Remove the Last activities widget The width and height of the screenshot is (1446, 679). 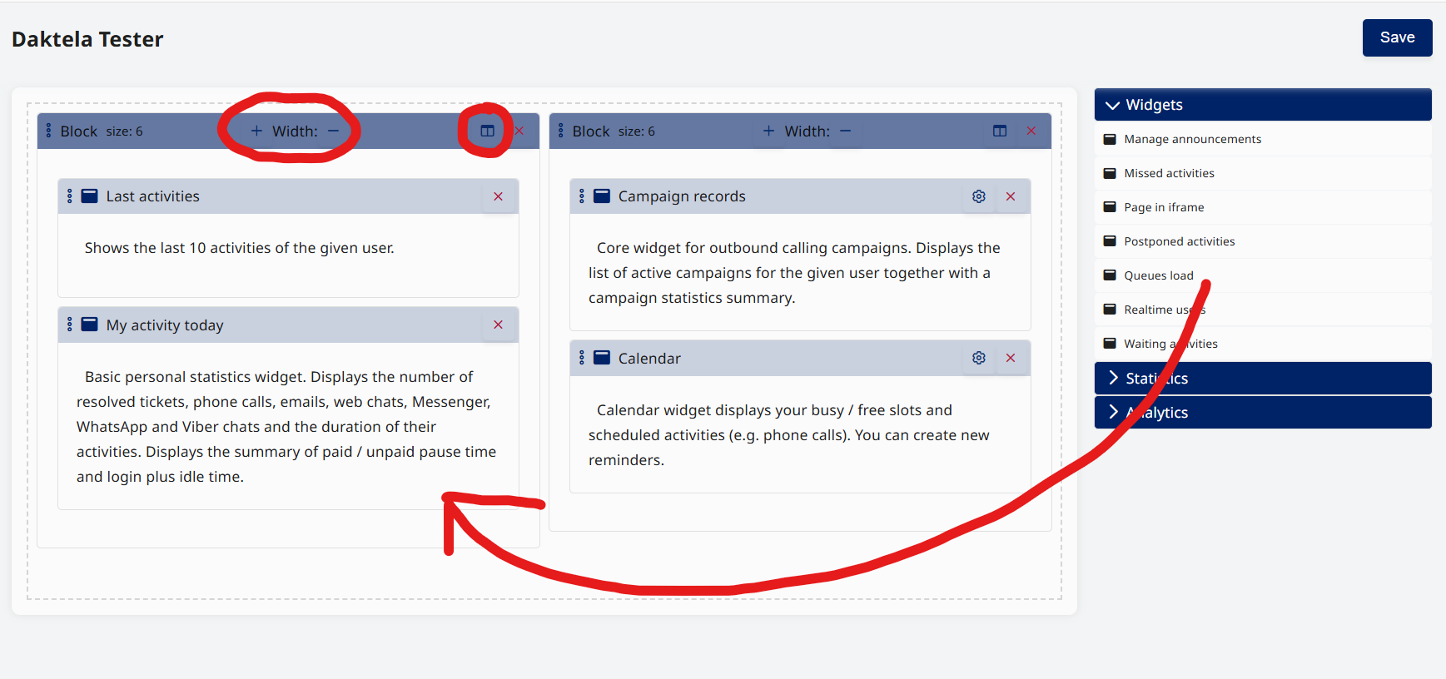point(498,196)
